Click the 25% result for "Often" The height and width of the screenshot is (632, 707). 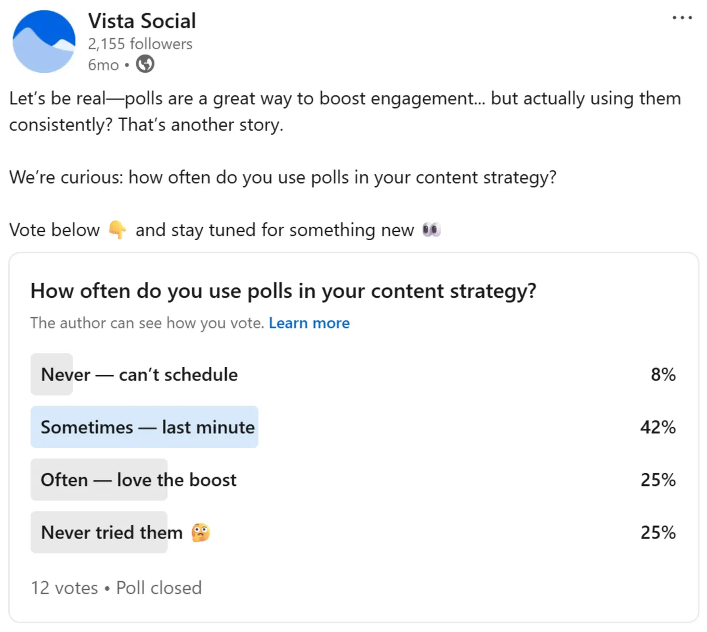(x=658, y=480)
